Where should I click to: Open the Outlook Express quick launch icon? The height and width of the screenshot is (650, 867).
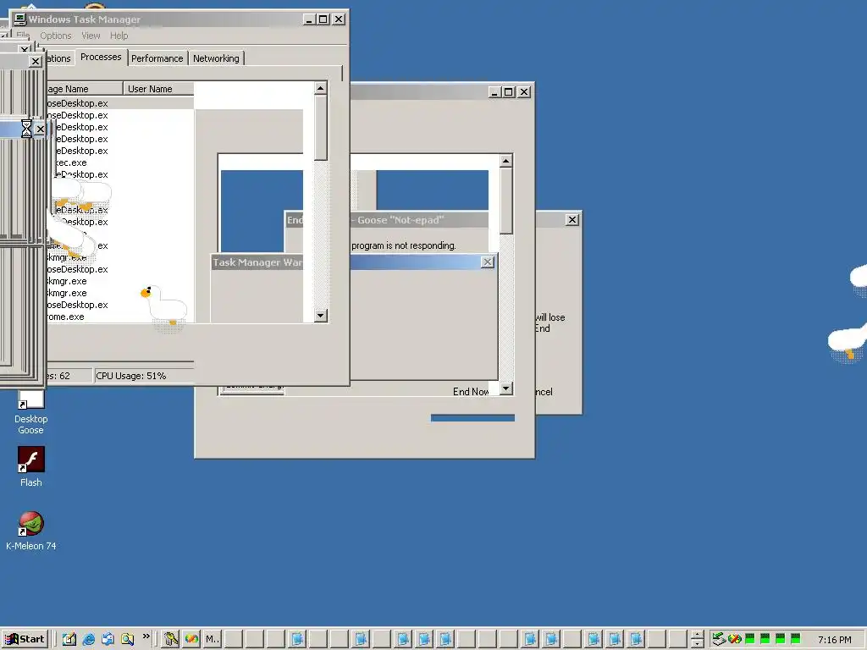(x=108, y=639)
